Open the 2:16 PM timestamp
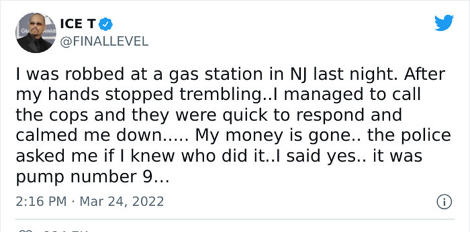Screen dimensions: 470x232 tap(41, 202)
